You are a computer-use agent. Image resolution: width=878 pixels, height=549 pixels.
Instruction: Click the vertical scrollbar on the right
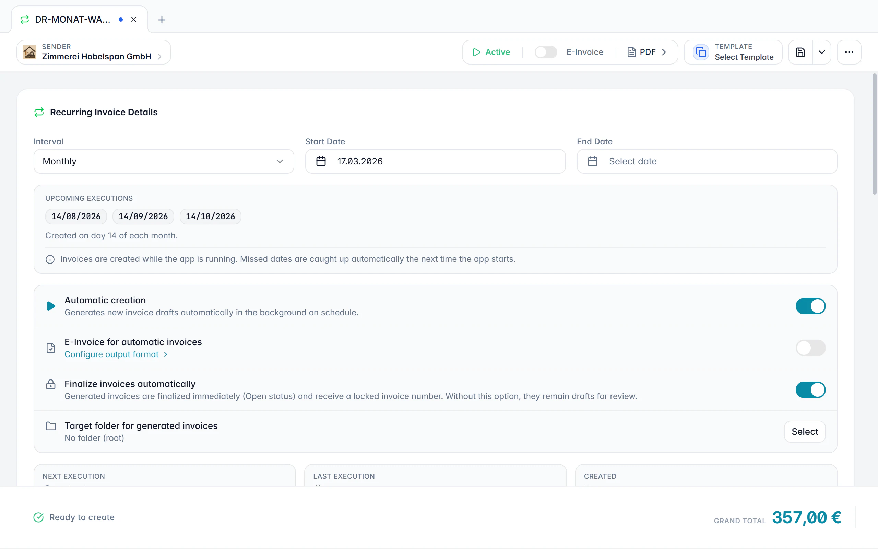pyautogui.click(x=874, y=135)
